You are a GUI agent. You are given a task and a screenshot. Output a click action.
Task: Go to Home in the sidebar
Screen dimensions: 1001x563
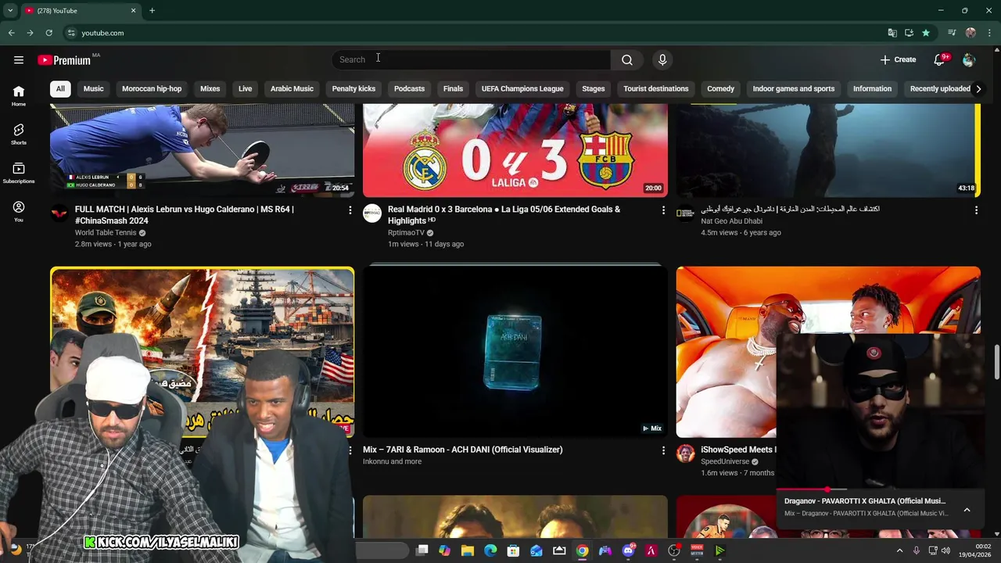coord(19,95)
